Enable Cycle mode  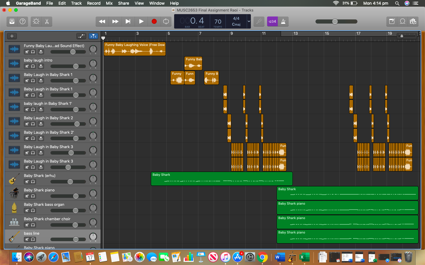point(166,21)
